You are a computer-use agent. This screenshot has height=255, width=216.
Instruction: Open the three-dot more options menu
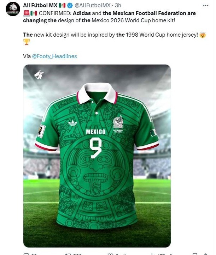click(205, 6)
